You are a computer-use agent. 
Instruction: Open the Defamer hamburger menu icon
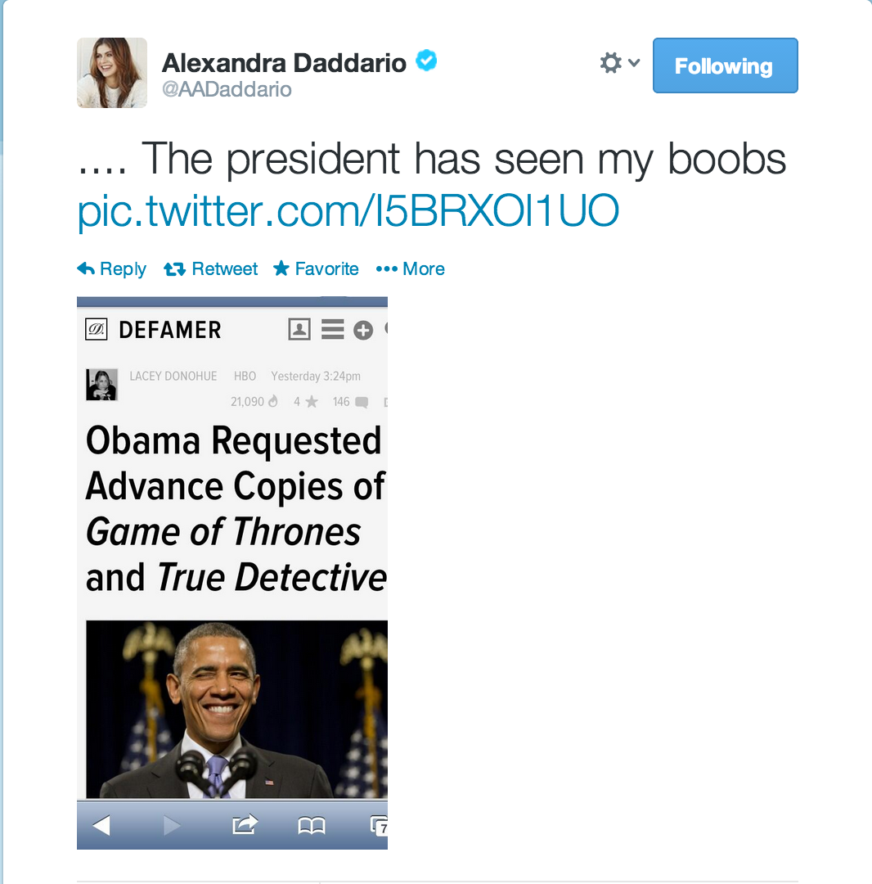click(x=332, y=329)
